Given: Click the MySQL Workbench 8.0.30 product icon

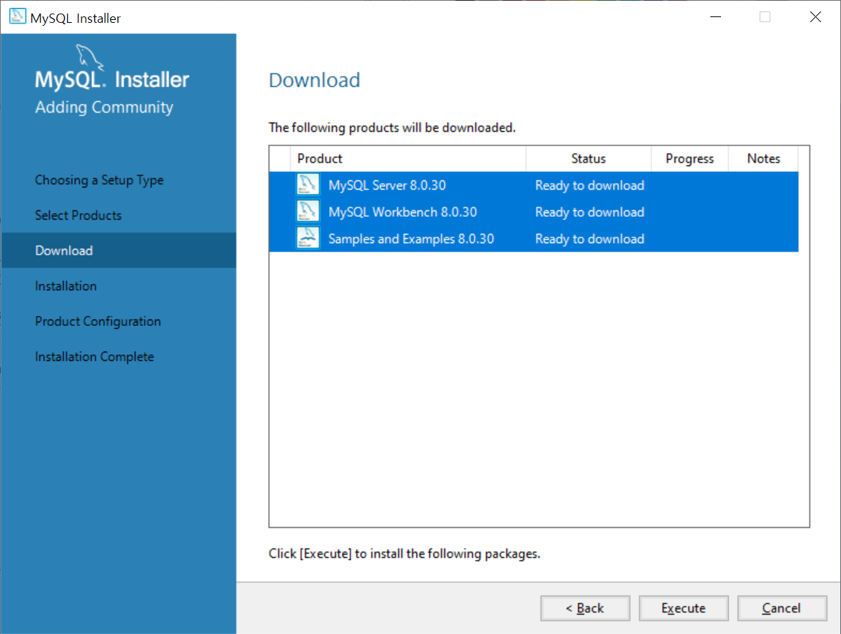Looking at the screenshot, I should pyautogui.click(x=308, y=211).
